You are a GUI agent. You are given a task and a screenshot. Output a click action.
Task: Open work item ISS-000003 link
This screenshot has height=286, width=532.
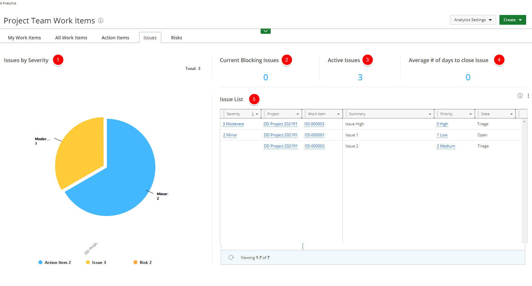tap(314, 124)
